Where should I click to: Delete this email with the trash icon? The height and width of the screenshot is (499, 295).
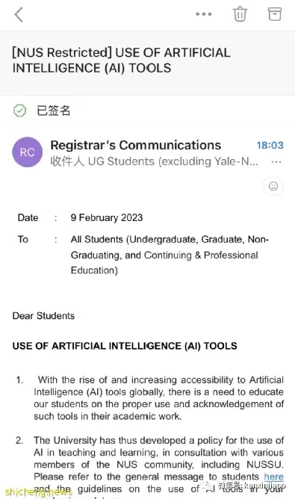(240, 14)
